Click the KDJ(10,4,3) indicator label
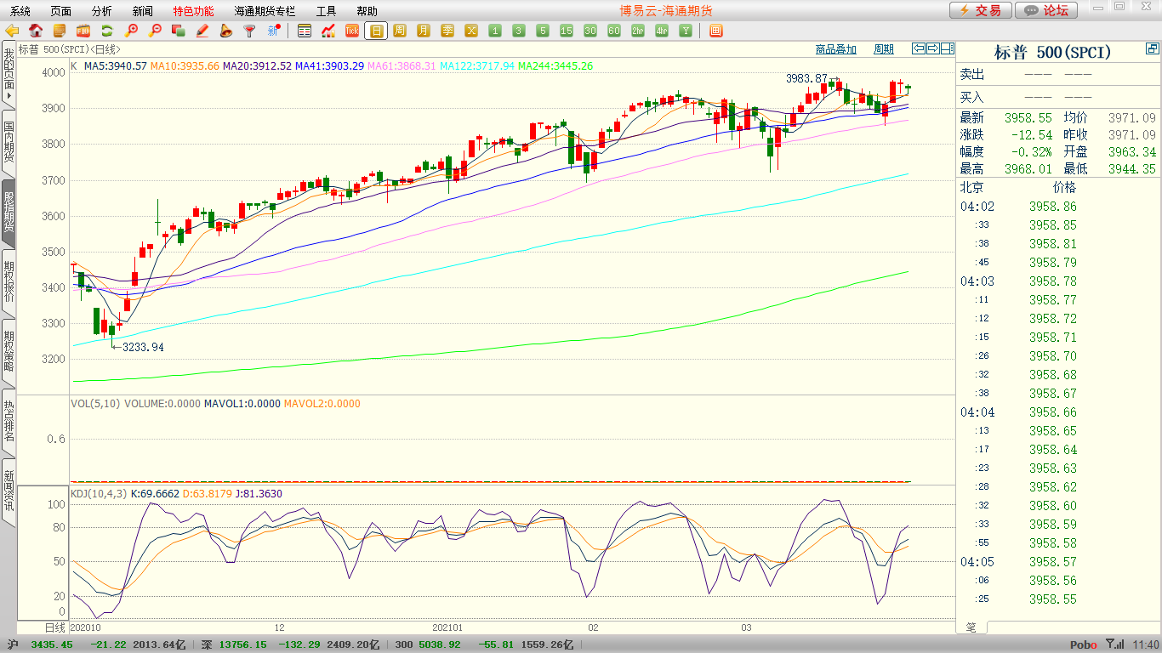The width and height of the screenshot is (1162, 653). point(99,493)
